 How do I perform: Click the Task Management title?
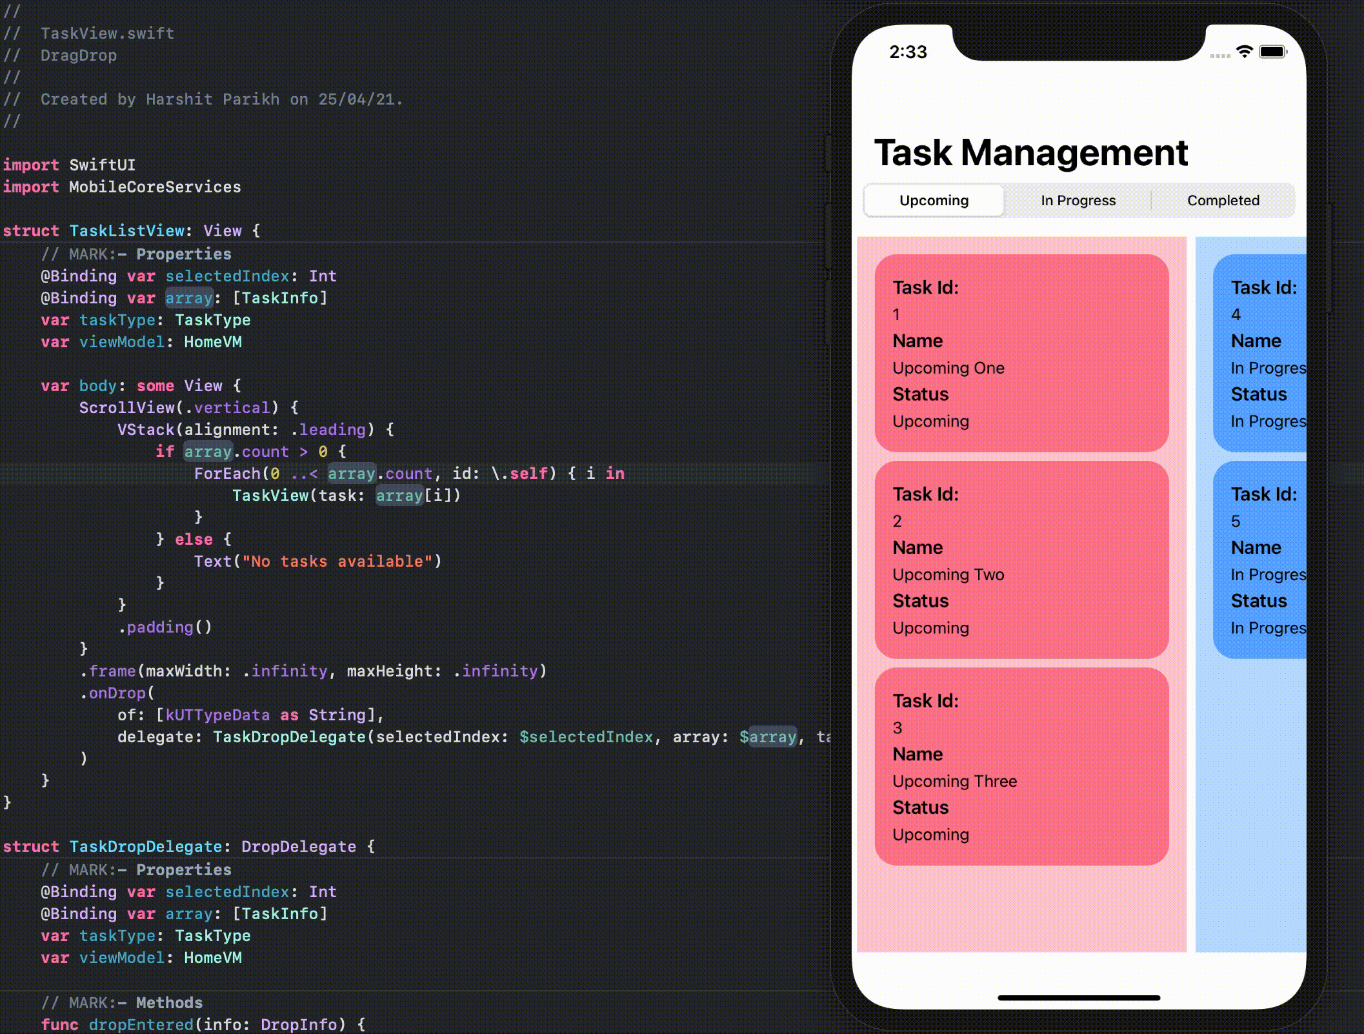tap(1030, 153)
